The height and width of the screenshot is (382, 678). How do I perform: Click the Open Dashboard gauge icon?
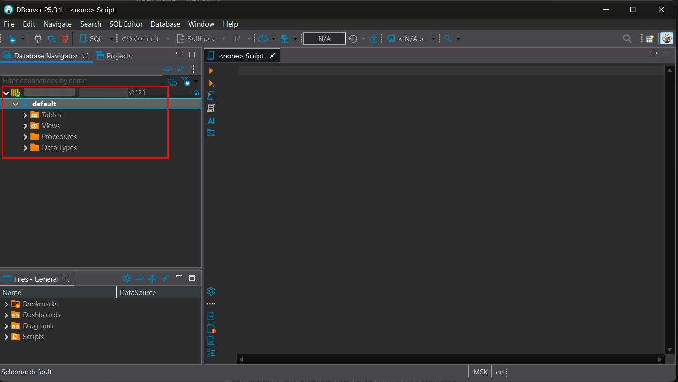[263, 38]
